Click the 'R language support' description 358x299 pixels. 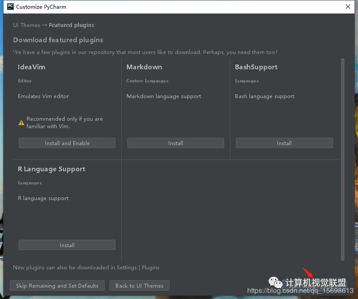click(x=43, y=198)
